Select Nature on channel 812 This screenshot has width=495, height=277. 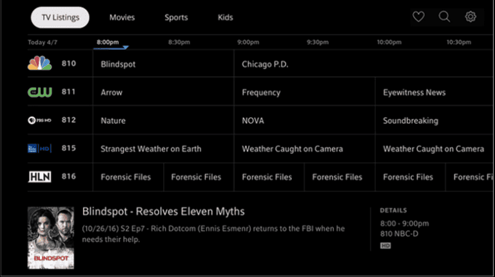(164, 120)
